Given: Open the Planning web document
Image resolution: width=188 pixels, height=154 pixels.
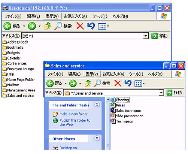Looking at the screenshot, I should point(120,100).
